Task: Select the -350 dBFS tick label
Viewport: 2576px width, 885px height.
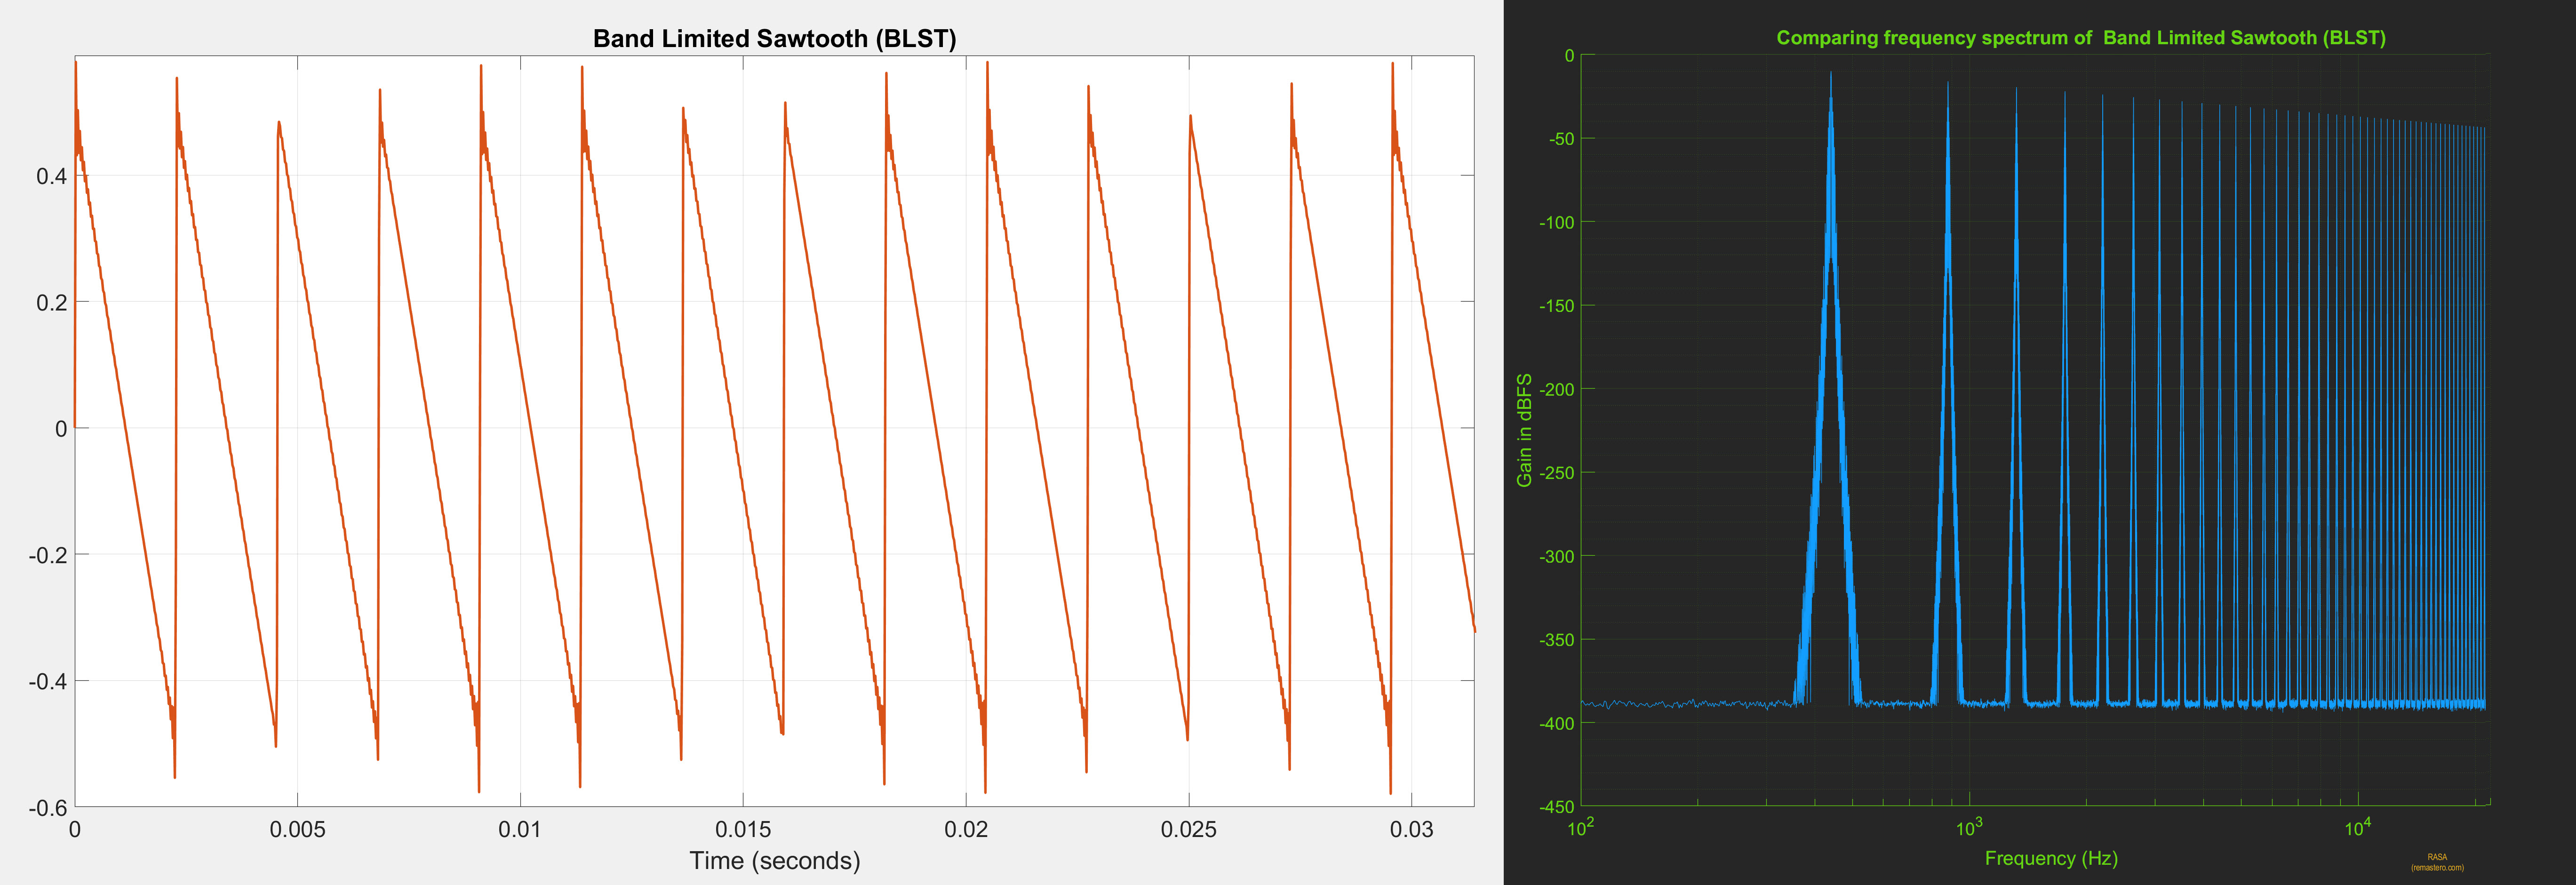Action: click(x=1557, y=640)
